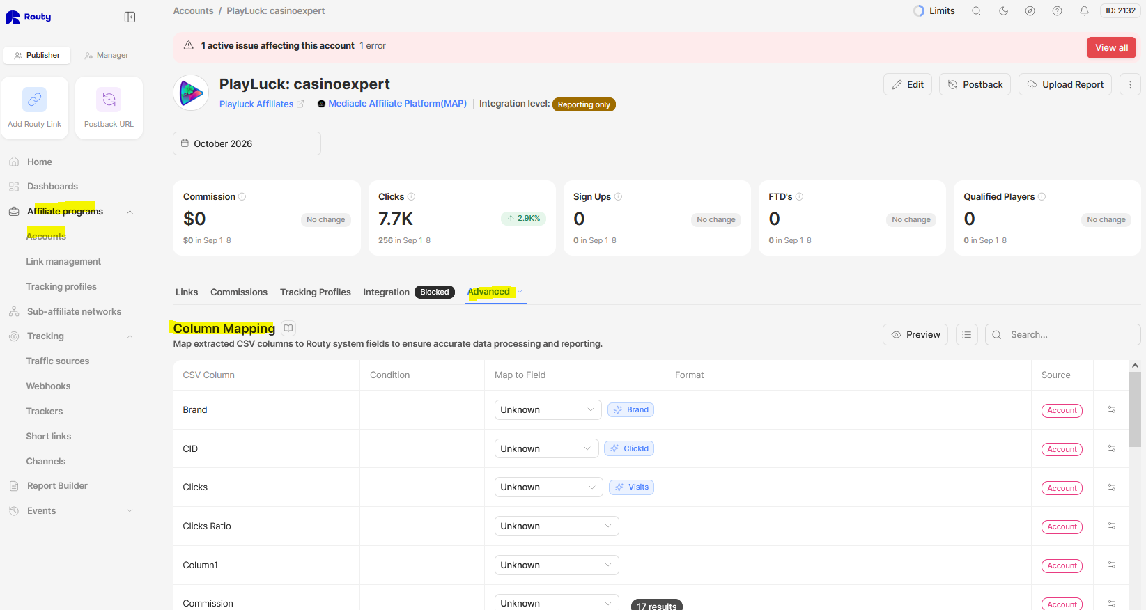Open Map to Field dropdown for Clicks Ratio
The image size is (1146, 610).
[557, 526]
